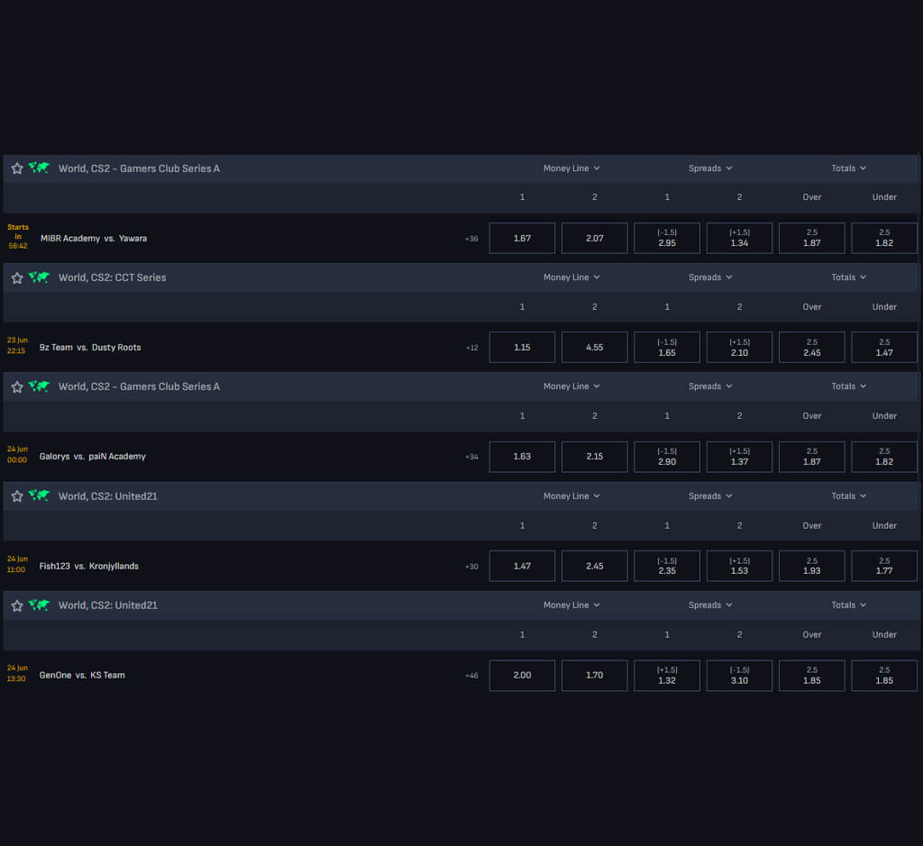This screenshot has height=846, width=923.
Task: Pick GenOne money line at 2.00
Action: [522, 676]
